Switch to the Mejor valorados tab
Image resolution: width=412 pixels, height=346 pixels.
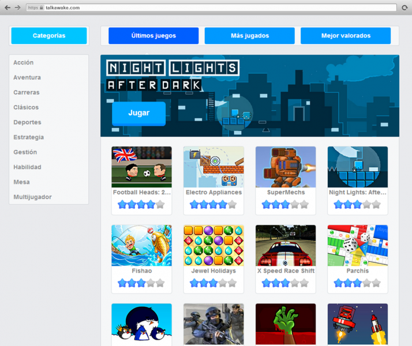click(x=346, y=36)
